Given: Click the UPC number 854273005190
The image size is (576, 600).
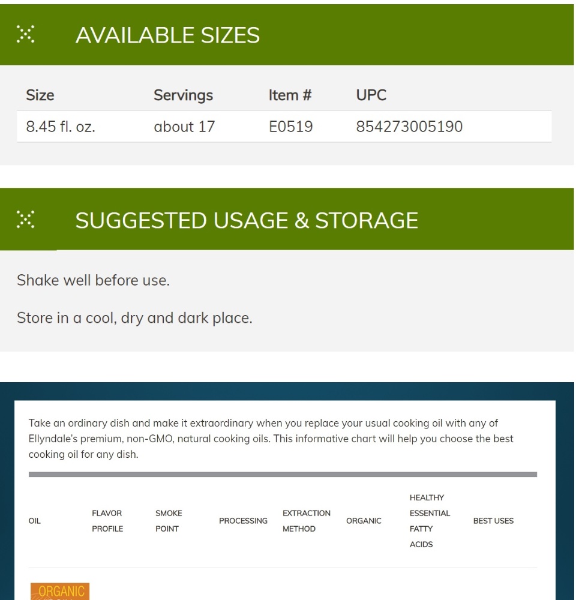Looking at the screenshot, I should (x=409, y=127).
